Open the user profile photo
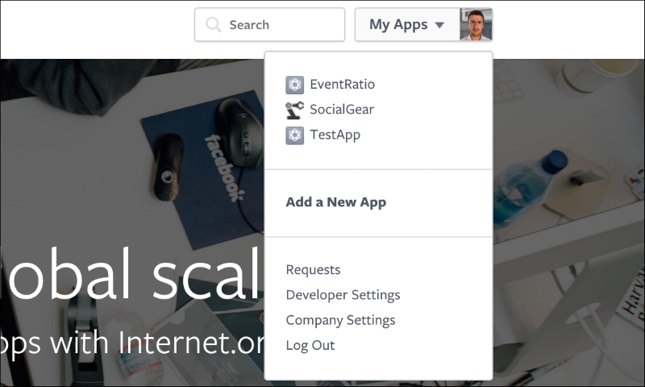Screen dimensions: 645x387 (x=476, y=25)
